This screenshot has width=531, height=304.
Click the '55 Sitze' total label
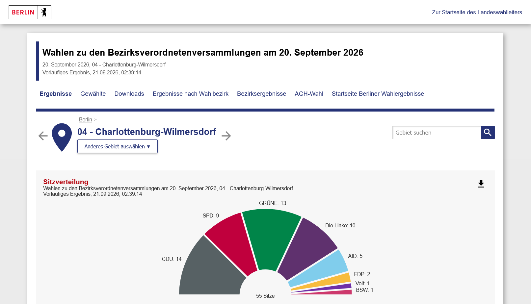coord(265,296)
